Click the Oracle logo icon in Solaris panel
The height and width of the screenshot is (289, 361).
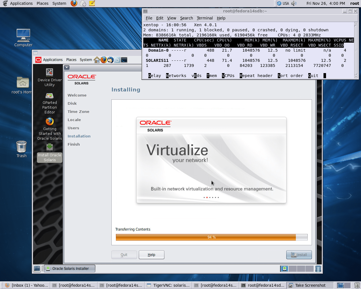point(38,60)
